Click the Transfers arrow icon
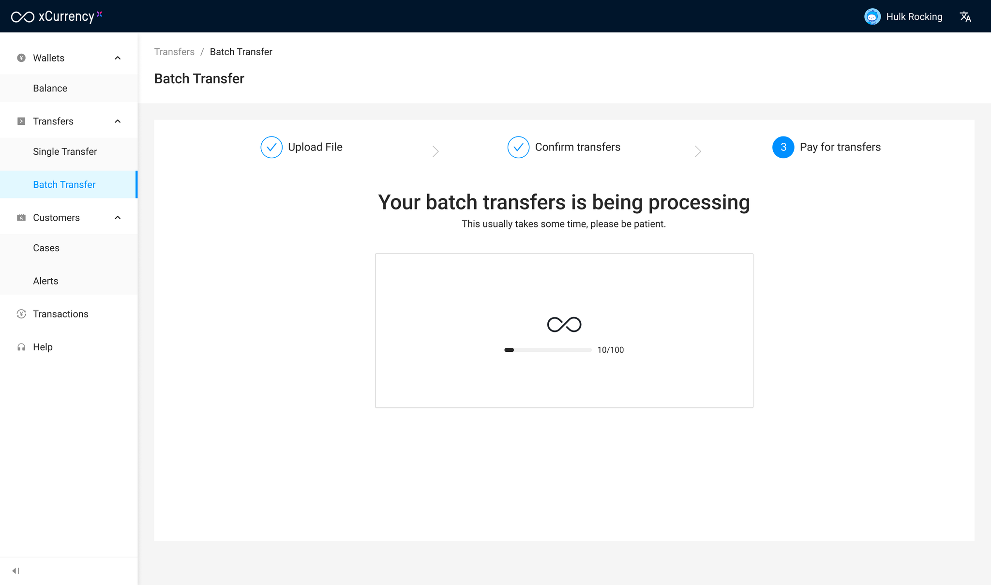Viewport: 991px width, 585px height. tap(21, 121)
